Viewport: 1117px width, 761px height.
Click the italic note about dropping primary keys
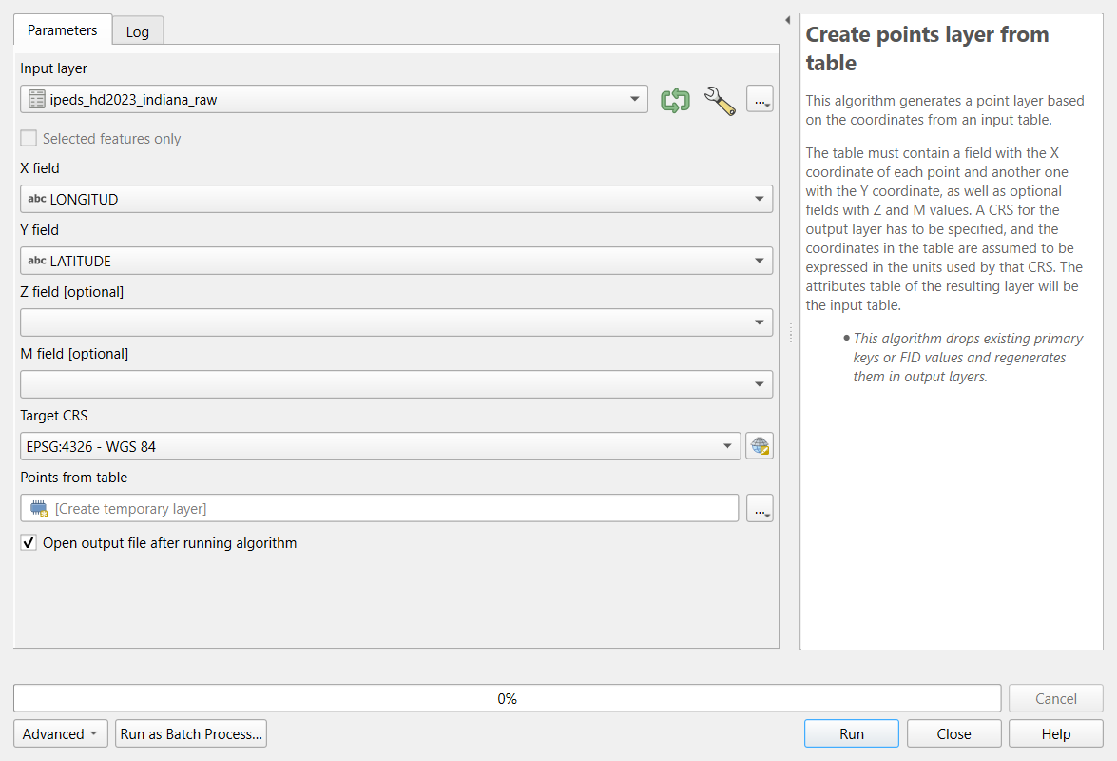(968, 358)
